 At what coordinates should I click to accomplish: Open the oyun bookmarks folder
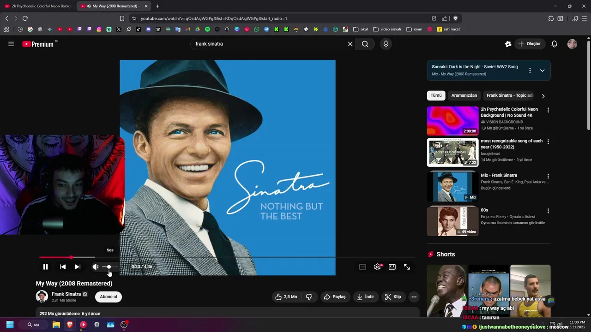coord(414,29)
